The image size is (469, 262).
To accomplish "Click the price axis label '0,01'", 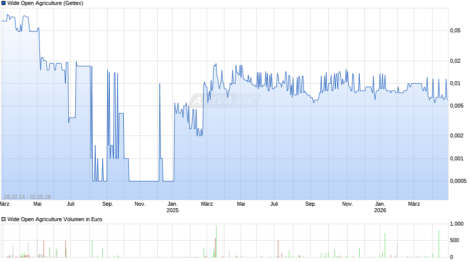I will (455, 83).
